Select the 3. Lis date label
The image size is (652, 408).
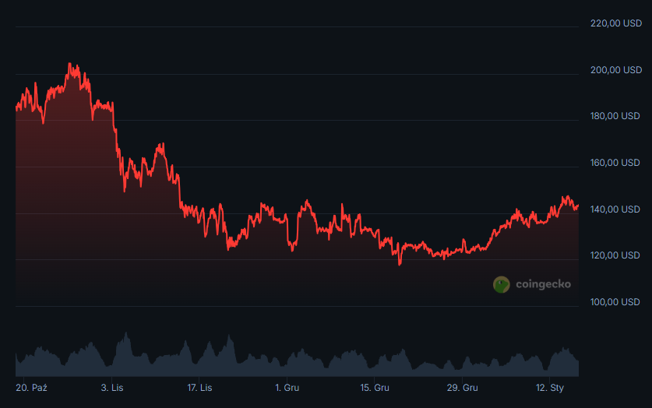pos(113,387)
